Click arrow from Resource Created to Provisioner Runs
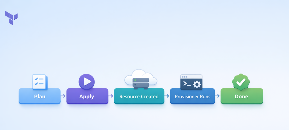289x130 pixels. (x=167, y=96)
